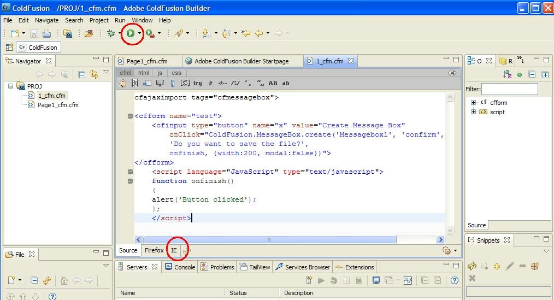The width and height of the screenshot is (554, 300).
Task: Expand the cfform node in Outline
Action: coord(473,103)
